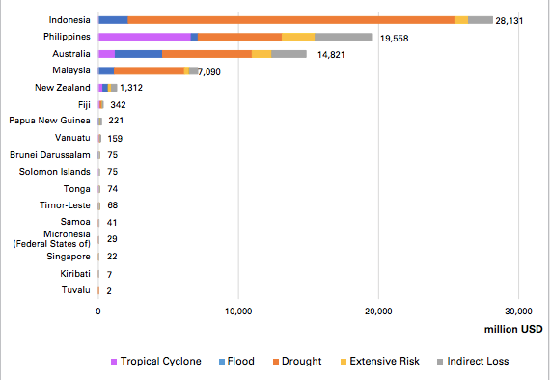Click the Indonesia total label 28,131
This screenshot has height=380, width=551.
click(x=510, y=21)
